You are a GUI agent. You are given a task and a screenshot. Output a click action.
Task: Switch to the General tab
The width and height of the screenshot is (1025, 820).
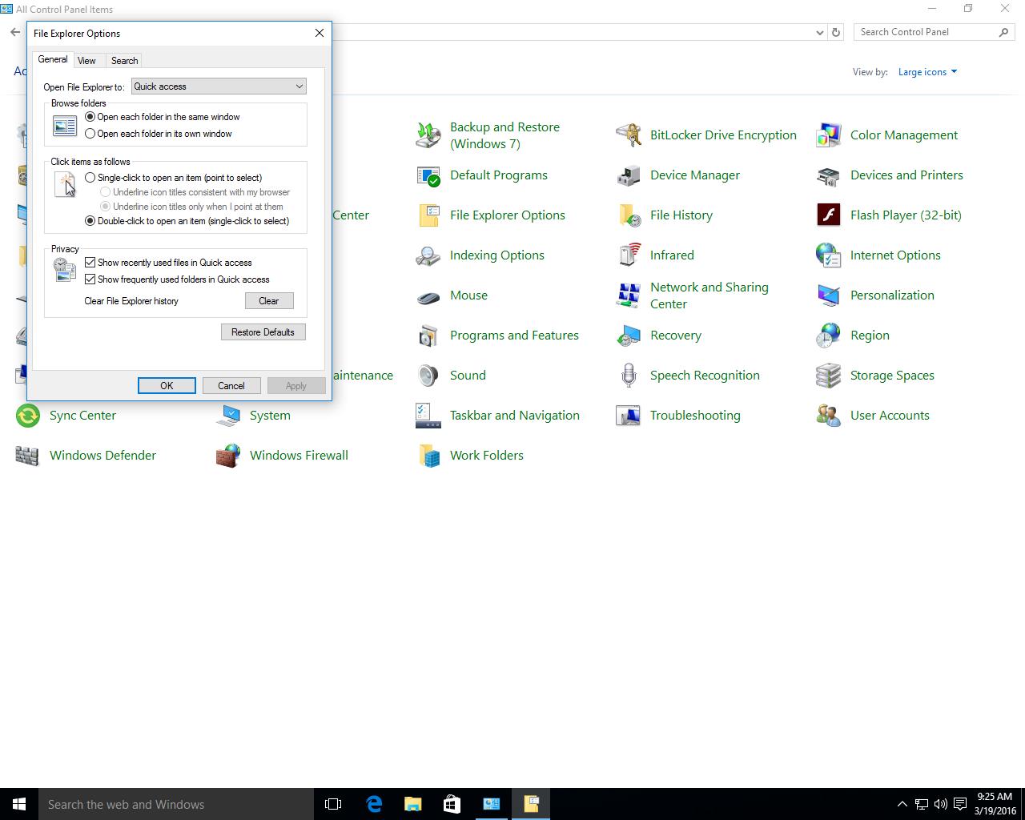pyautogui.click(x=53, y=59)
